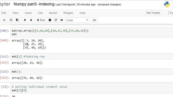Copy selected cells icon

coord(11,20)
